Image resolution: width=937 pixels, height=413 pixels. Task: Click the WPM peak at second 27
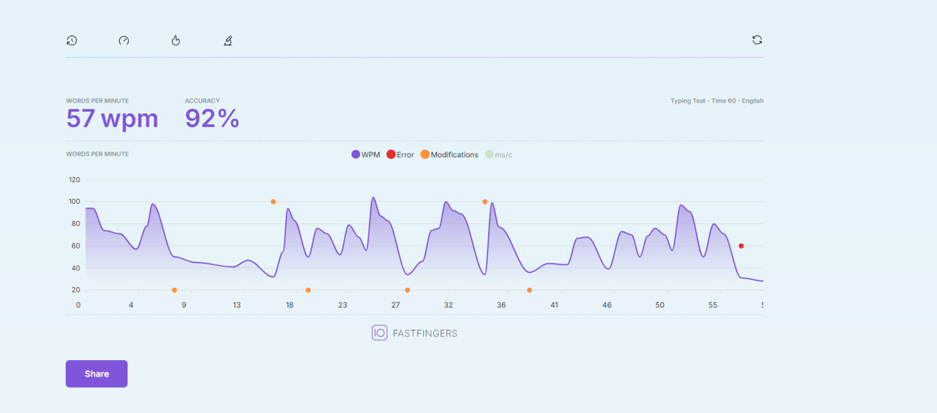click(373, 198)
